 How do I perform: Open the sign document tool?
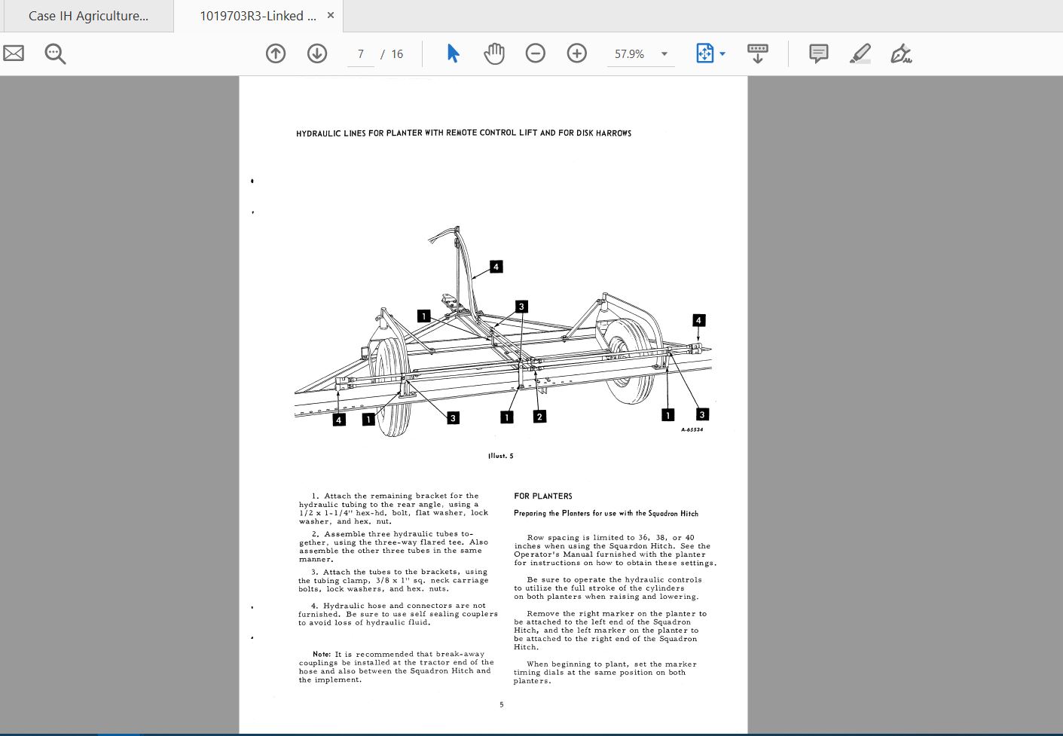coord(901,53)
